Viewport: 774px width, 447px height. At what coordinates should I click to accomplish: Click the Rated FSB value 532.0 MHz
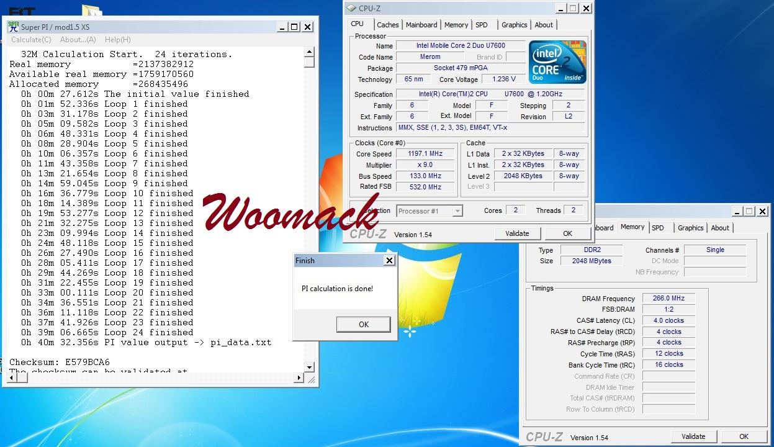pyautogui.click(x=425, y=187)
